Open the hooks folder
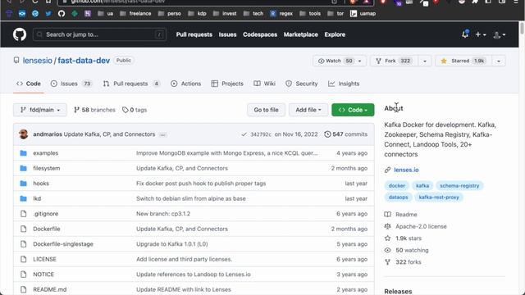This screenshot has width=525, height=295. pos(41,184)
